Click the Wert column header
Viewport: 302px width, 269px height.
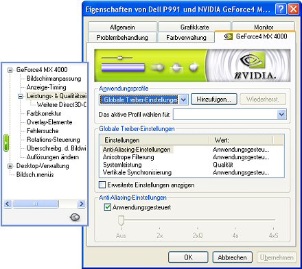pyautogui.click(x=241, y=140)
